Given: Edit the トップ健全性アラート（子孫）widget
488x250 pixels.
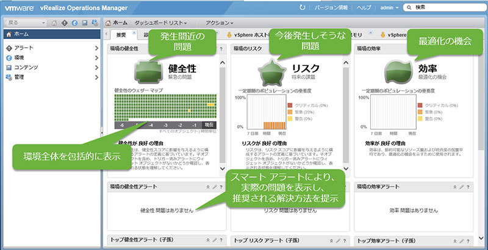Looking at the screenshot, I should (x=215, y=240).
